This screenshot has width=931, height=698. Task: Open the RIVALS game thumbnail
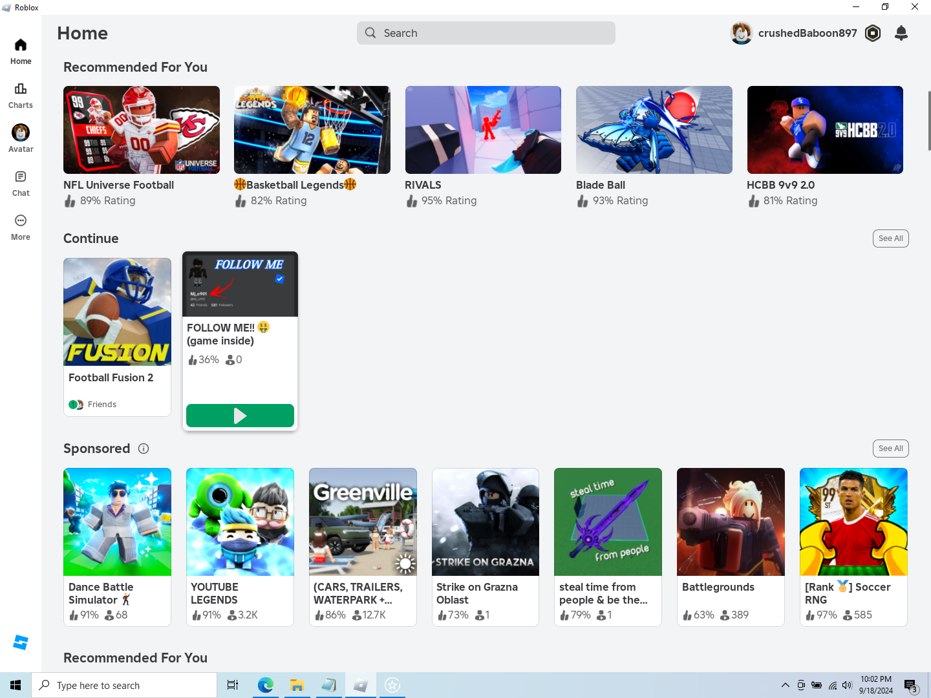[x=483, y=130]
